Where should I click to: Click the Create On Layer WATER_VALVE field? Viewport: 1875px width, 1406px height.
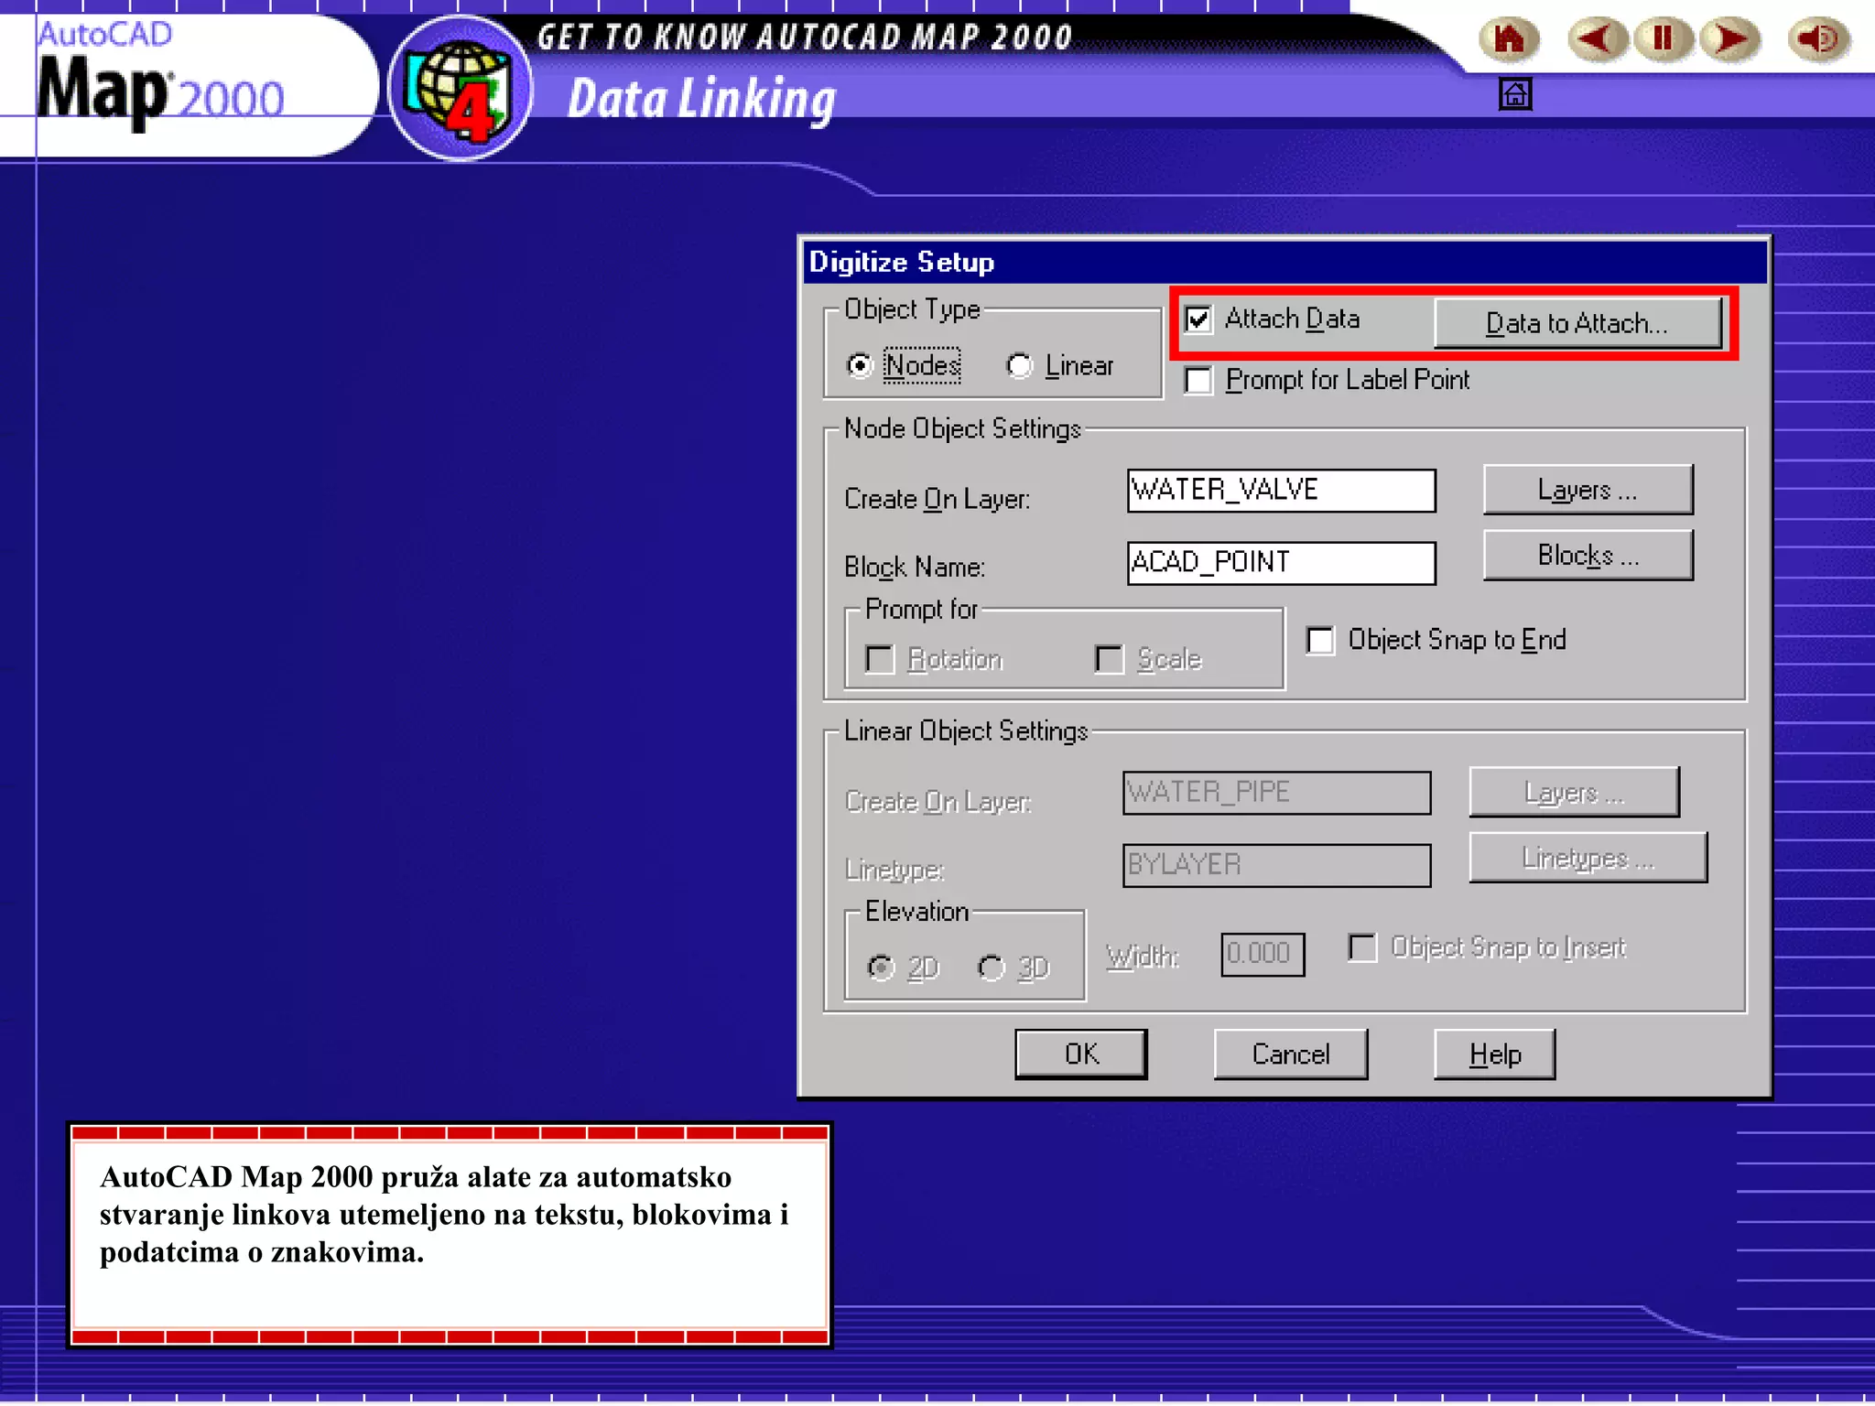(1280, 491)
